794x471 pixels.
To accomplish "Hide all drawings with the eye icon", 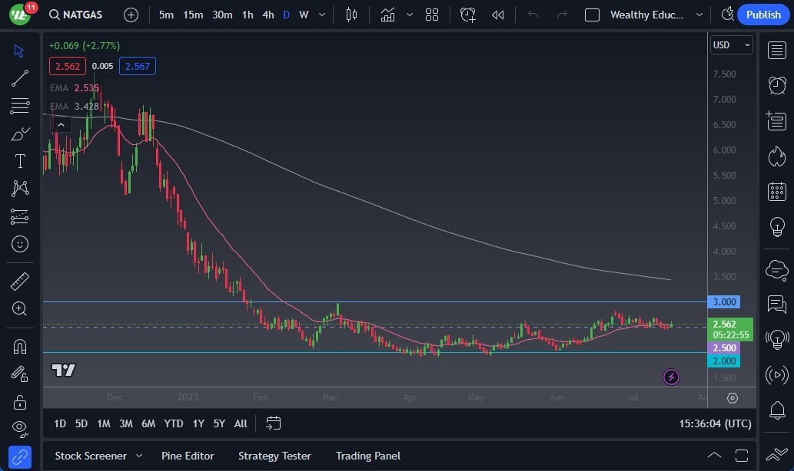I will click(x=20, y=428).
